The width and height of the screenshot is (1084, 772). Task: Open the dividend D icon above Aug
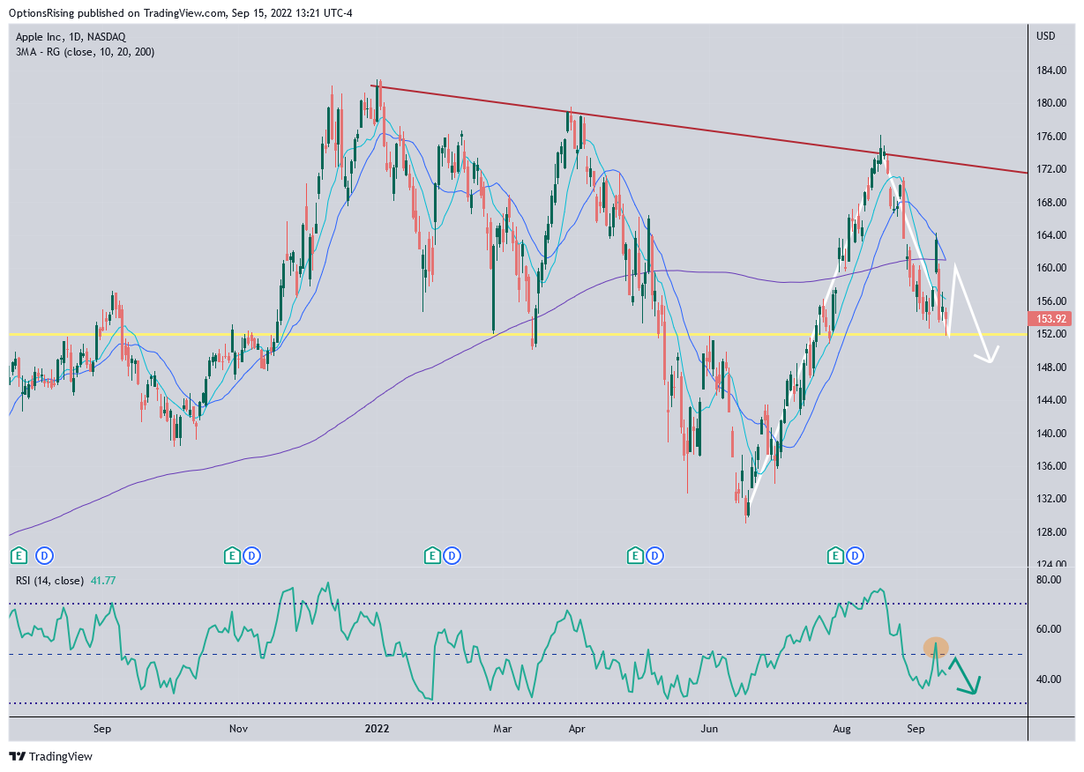[x=855, y=555]
